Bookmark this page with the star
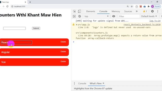The height and width of the screenshot is (91, 162). [x=132, y=6]
